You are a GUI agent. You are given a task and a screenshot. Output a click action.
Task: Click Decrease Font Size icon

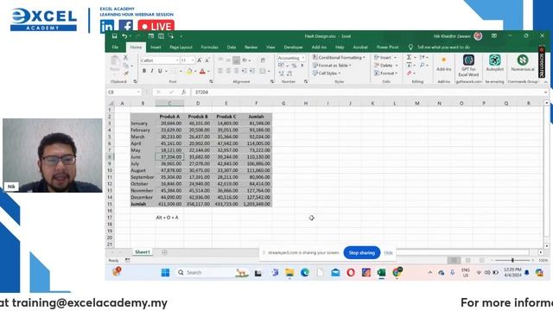point(207,60)
